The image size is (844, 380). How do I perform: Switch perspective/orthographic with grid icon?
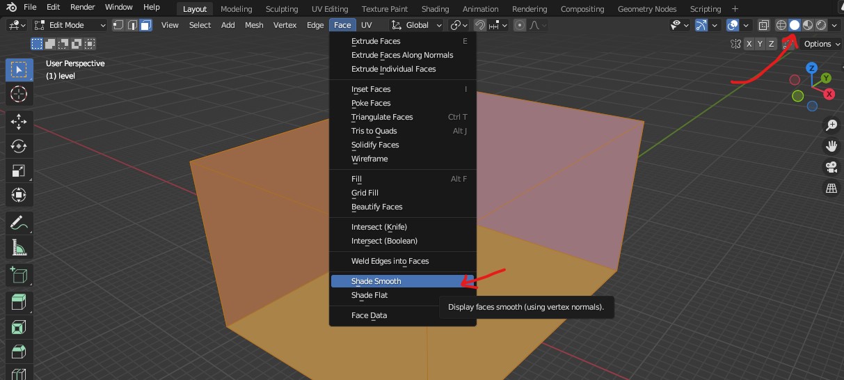coord(831,188)
